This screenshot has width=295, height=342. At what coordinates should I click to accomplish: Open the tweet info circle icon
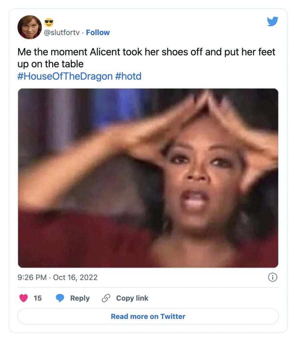tap(273, 277)
